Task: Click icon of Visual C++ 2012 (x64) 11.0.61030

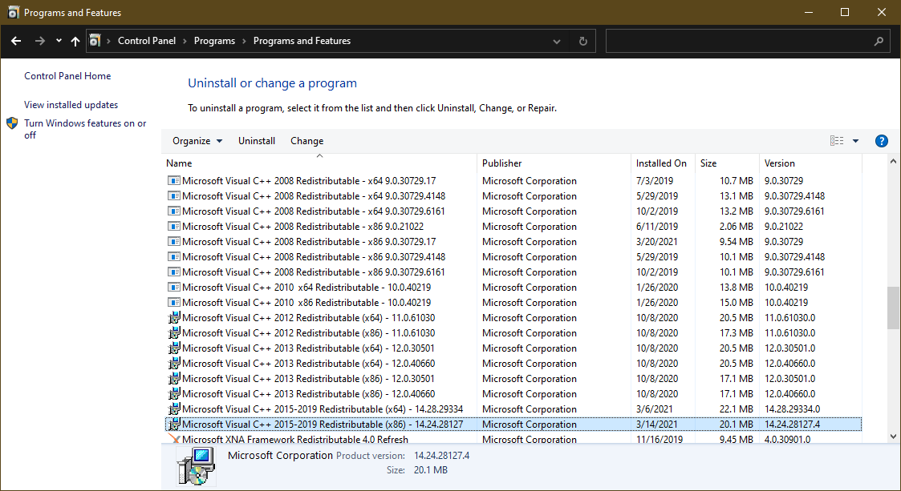Action: 173,316
